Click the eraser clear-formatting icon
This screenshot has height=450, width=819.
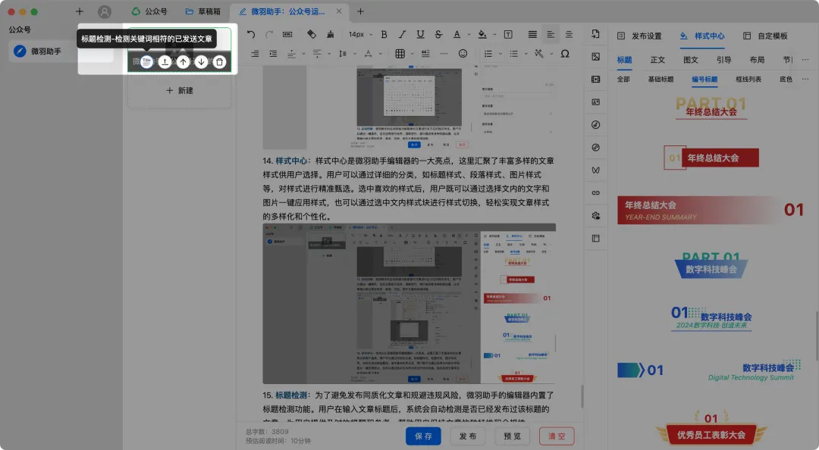point(312,34)
